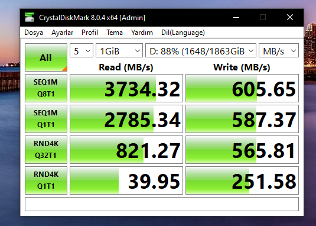
Task: Open the 1GiB test size dropdown
Action: click(x=119, y=50)
